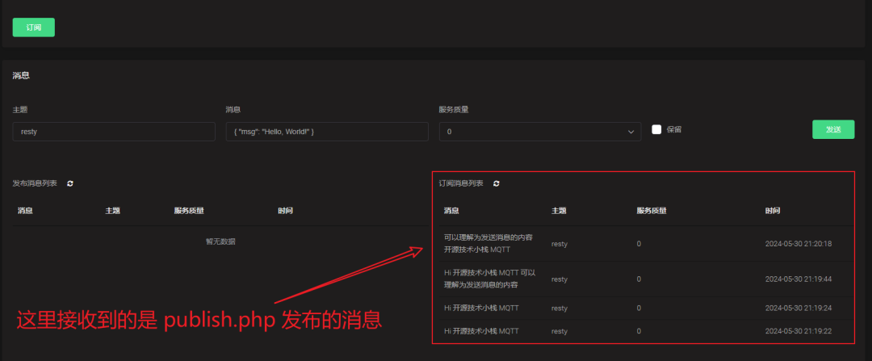
Task: Open the 服务质量 dropdown
Action: tap(539, 132)
